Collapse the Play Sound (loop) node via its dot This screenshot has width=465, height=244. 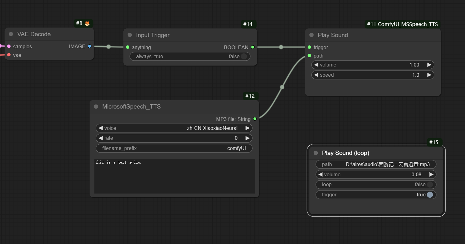pyautogui.click(x=316, y=153)
